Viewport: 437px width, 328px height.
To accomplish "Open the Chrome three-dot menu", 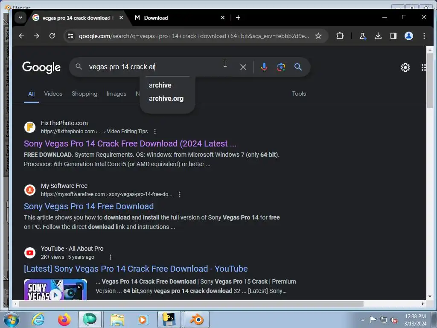I will [424, 36].
